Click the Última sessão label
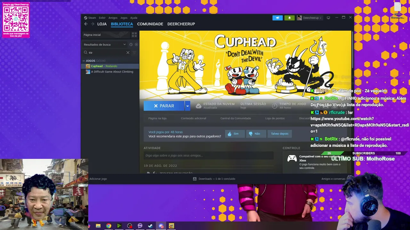The image size is (410, 230). (x=253, y=104)
